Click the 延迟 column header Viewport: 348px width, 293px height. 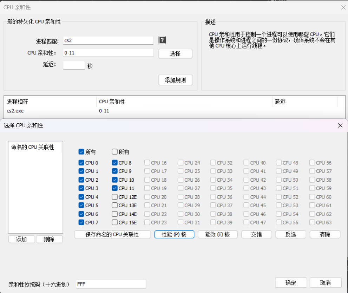click(x=305, y=102)
